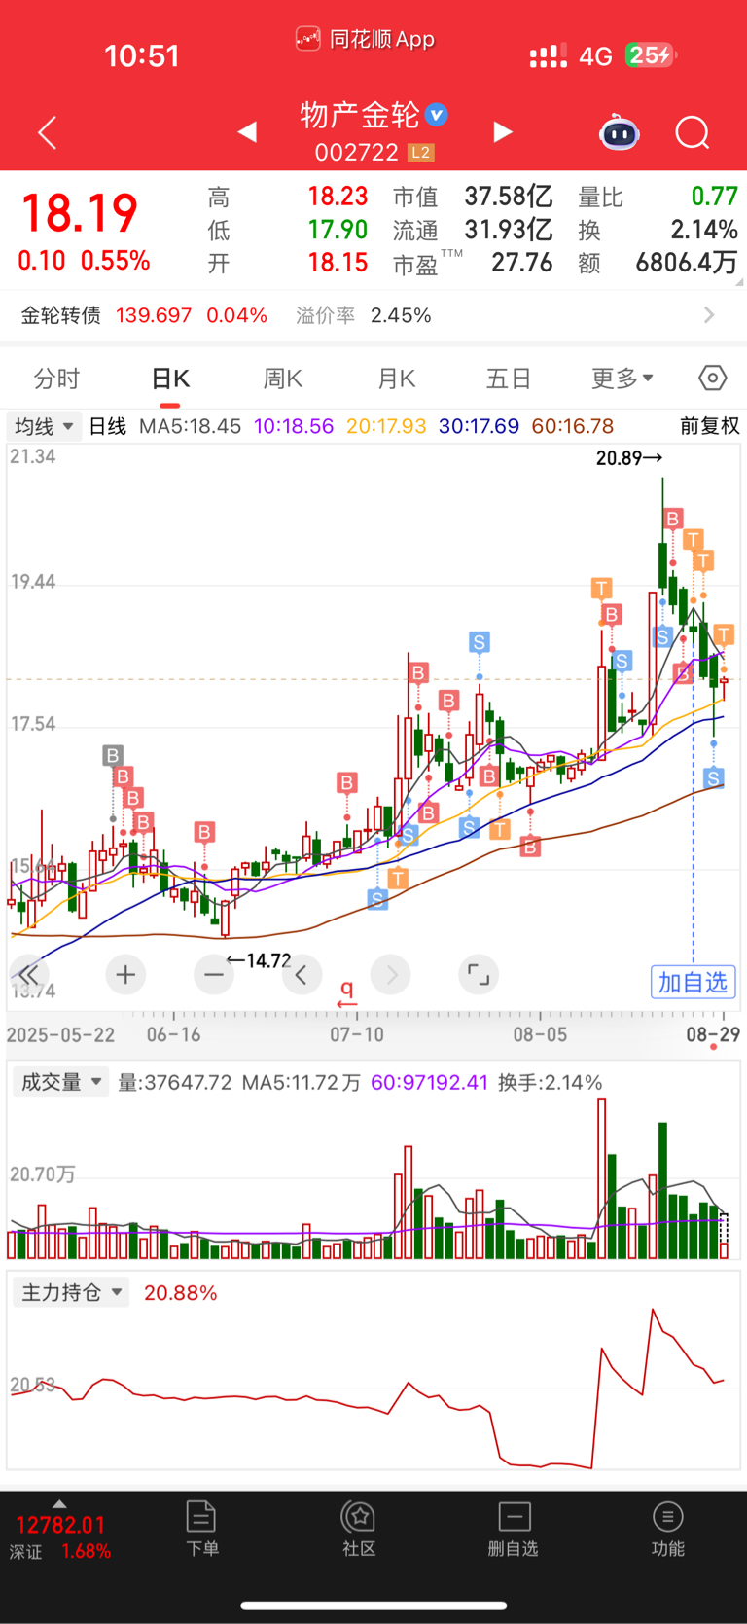Tap the 换手:2.14% reading

coord(551,1082)
